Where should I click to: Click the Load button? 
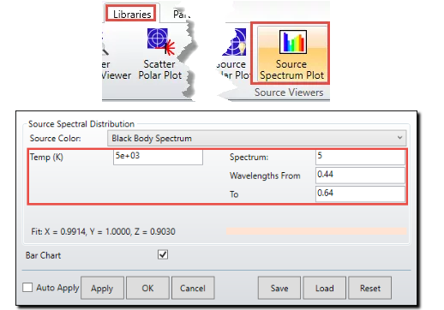325,288
